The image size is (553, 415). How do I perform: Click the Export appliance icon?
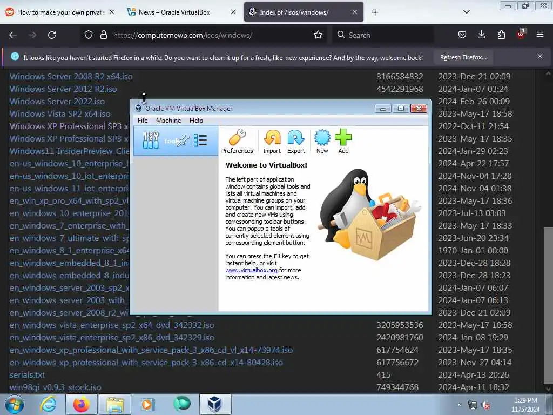[x=296, y=142]
